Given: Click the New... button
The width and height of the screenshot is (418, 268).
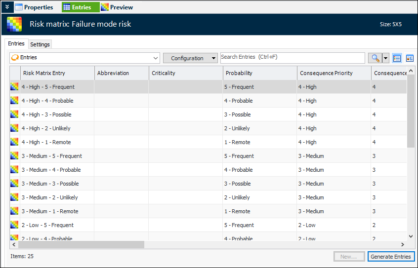Looking at the screenshot, I should 349,257.
